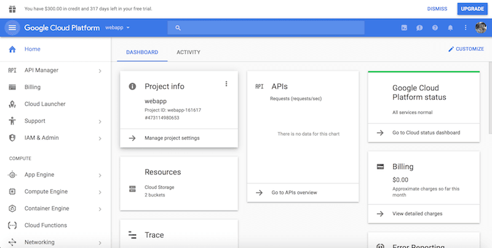Screen dimensions: 492x248
Task: Expand the Compute Engine submenu
Action: (100, 192)
